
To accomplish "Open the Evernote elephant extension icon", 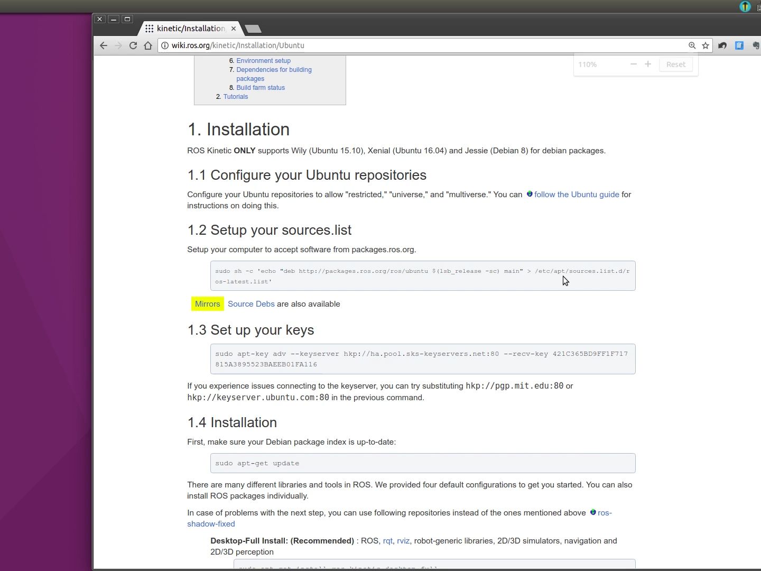I will point(756,45).
